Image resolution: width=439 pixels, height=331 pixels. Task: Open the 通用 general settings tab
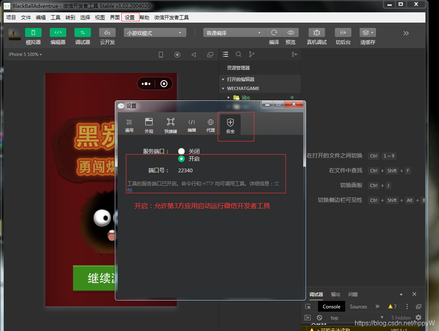(x=129, y=126)
